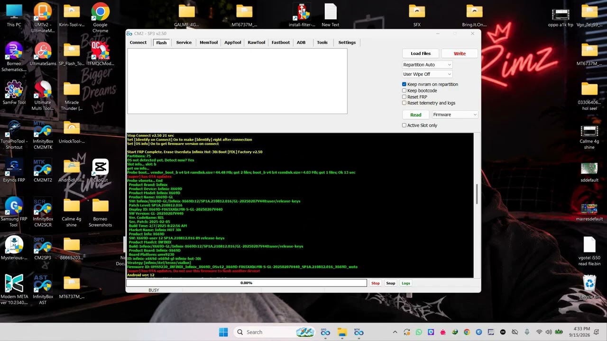
Task: Open the CM2MT2 desktop shortcut
Action: pos(43,170)
